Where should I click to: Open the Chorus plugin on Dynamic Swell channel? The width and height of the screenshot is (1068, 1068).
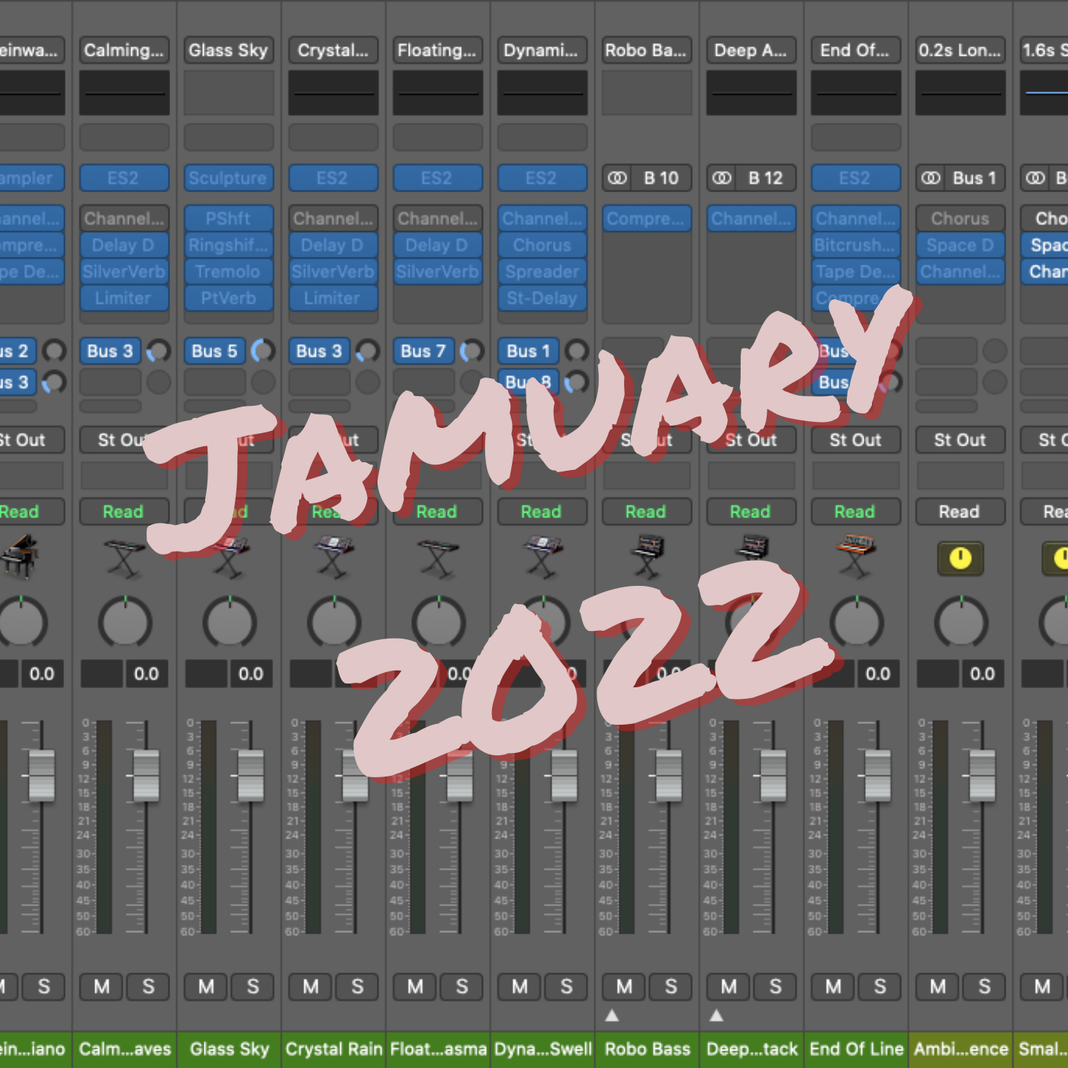click(542, 246)
